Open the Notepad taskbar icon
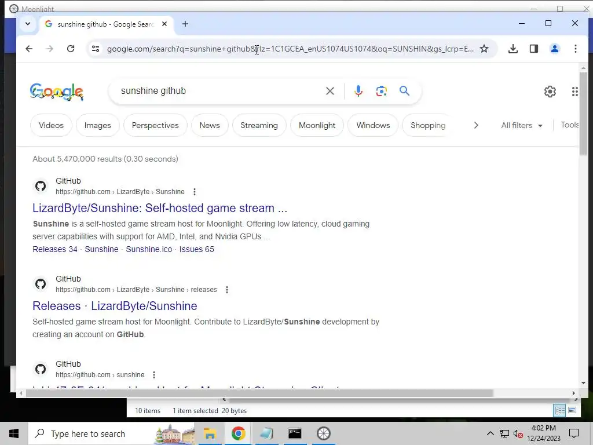Image resolution: width=593 pixels, height=445 pixels. tap(266, 433)
